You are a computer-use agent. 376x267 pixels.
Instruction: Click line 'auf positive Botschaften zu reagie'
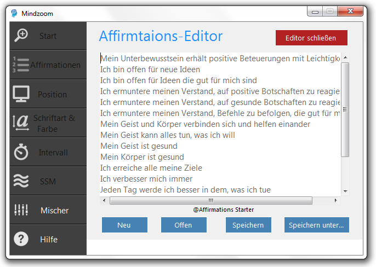click(x=220, y=91)
